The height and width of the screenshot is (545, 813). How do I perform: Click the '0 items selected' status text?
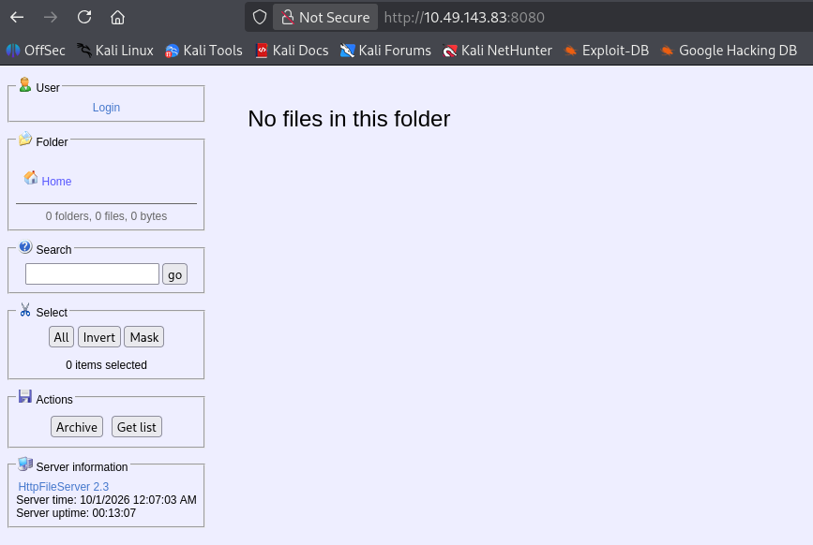pyautogui.click(x=106, y=365)
